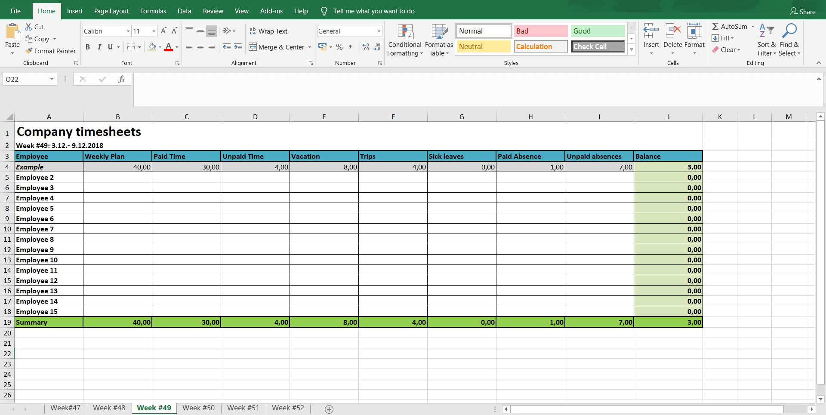This screenshot has height=415, width=826.
Task: Click the Name Box input field
Action: (x=27, y=79)
